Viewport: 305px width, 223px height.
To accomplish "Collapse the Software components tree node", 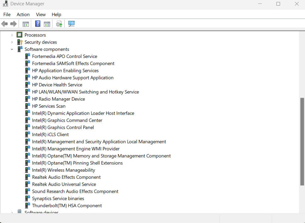I will click(x=12, y=49).
